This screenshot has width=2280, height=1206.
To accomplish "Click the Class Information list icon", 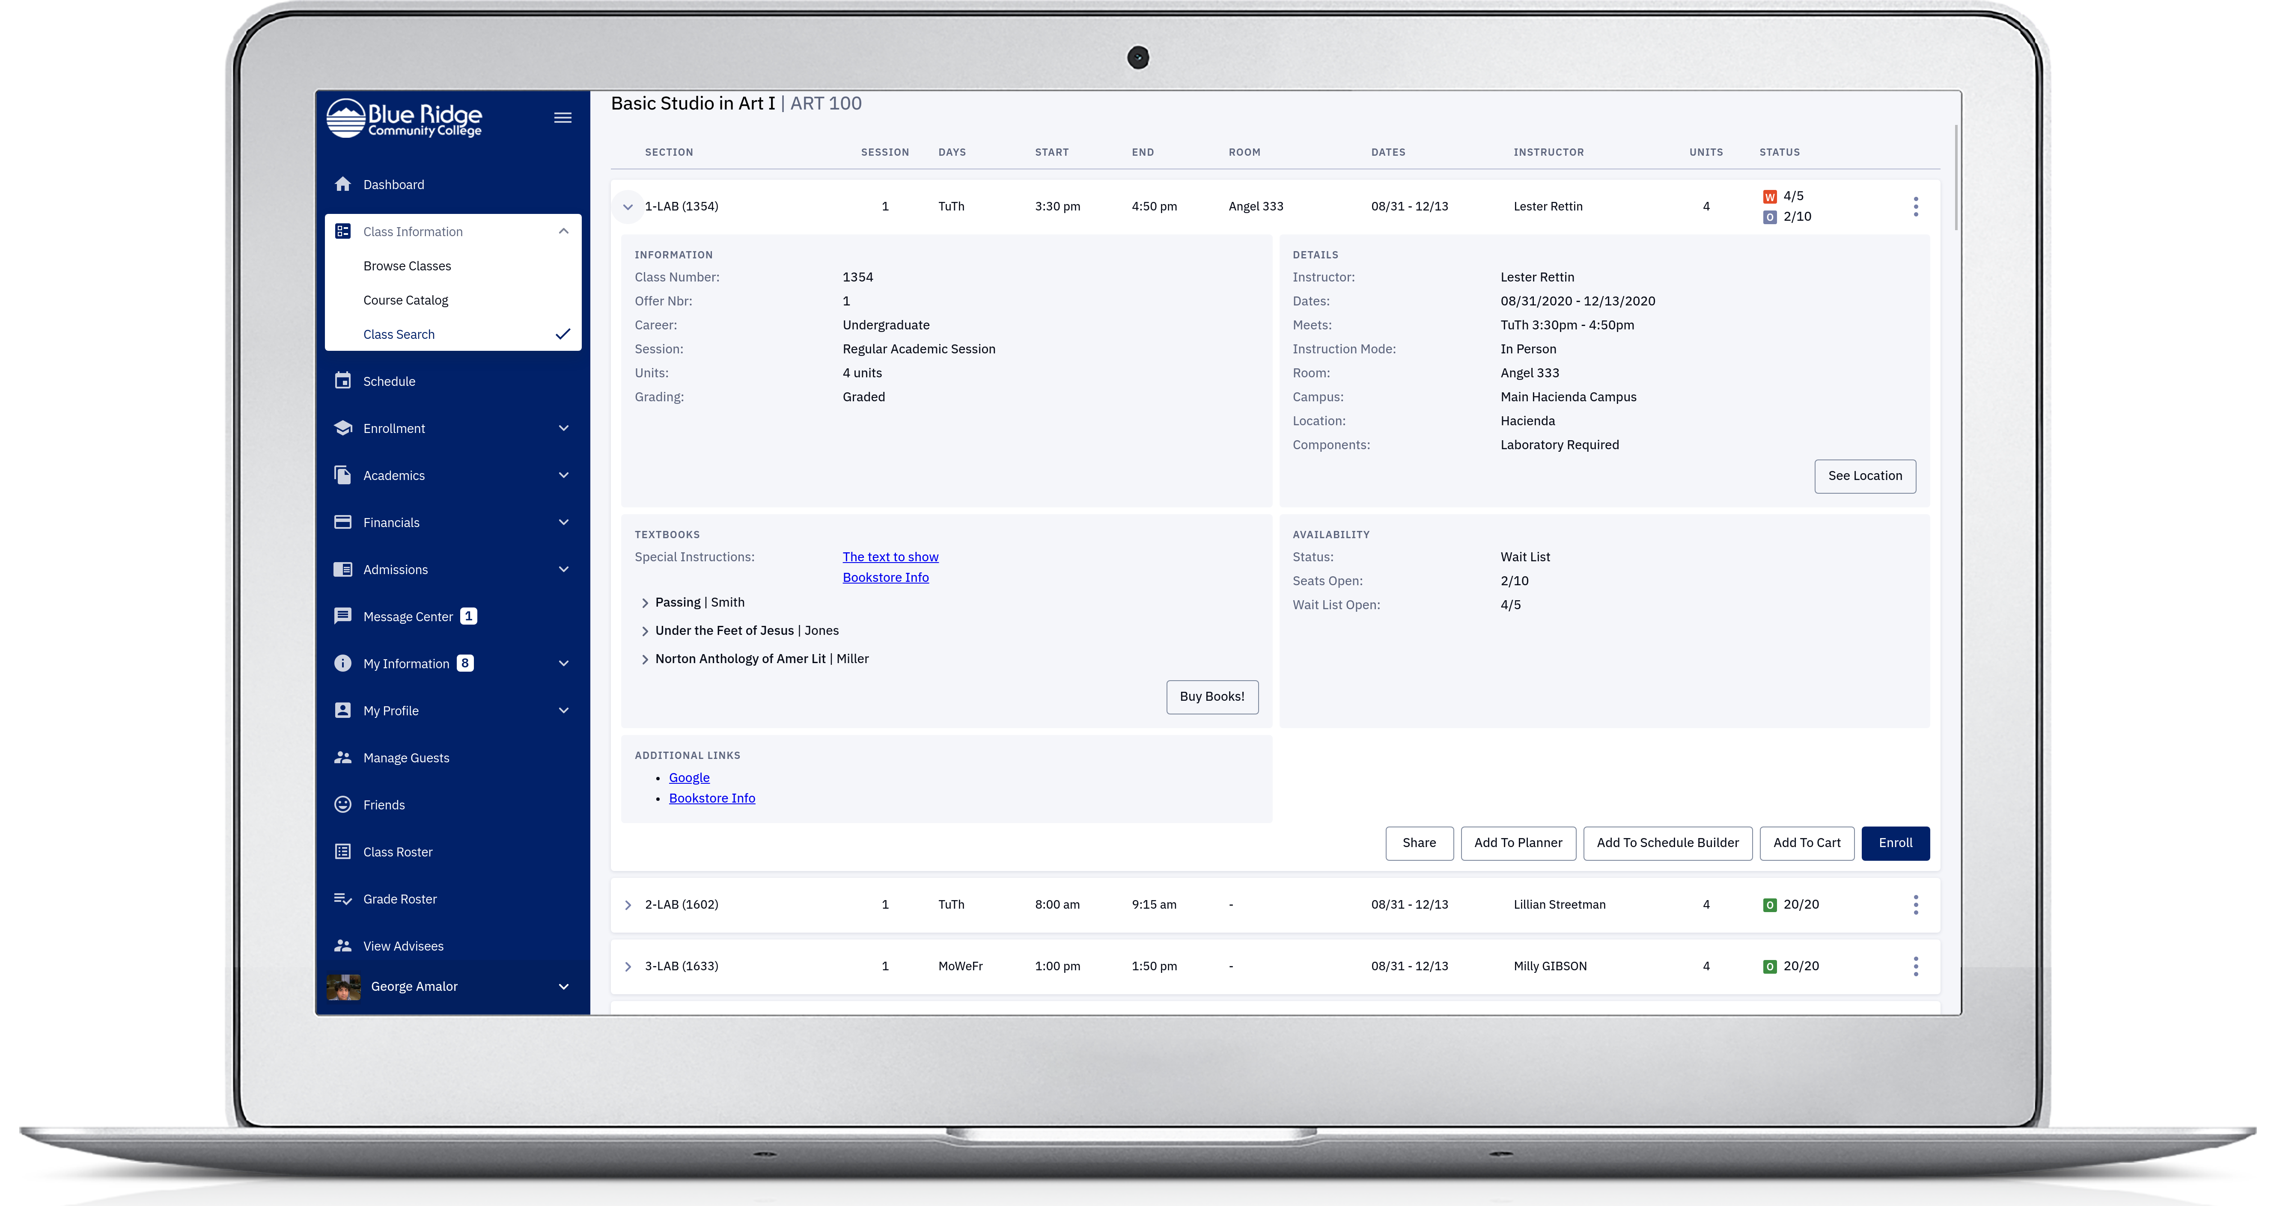I will click(x=342, y=231).
